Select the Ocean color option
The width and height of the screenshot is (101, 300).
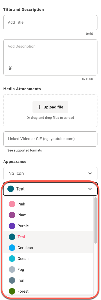tap(48, 259)
